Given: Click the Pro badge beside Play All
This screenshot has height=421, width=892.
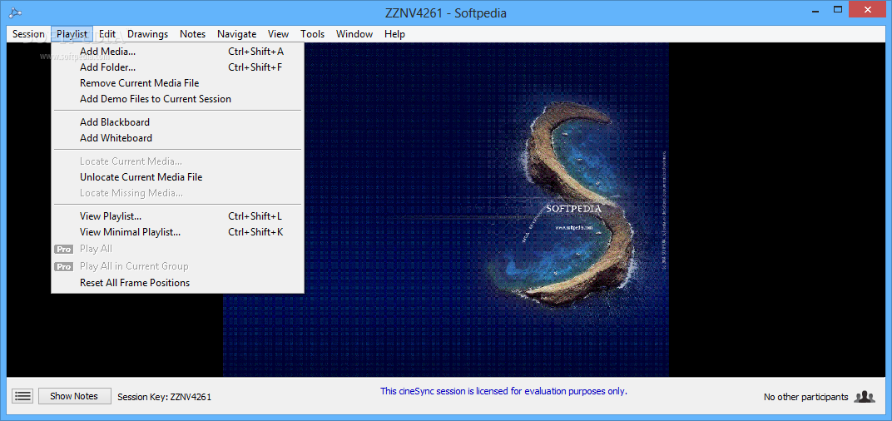Looking at the screenshot, I should (64, 249).
